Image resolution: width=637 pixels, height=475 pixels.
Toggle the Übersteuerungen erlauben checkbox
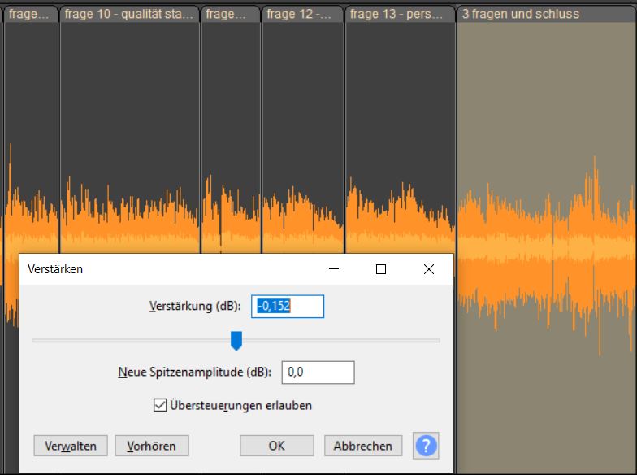[160, 405]
